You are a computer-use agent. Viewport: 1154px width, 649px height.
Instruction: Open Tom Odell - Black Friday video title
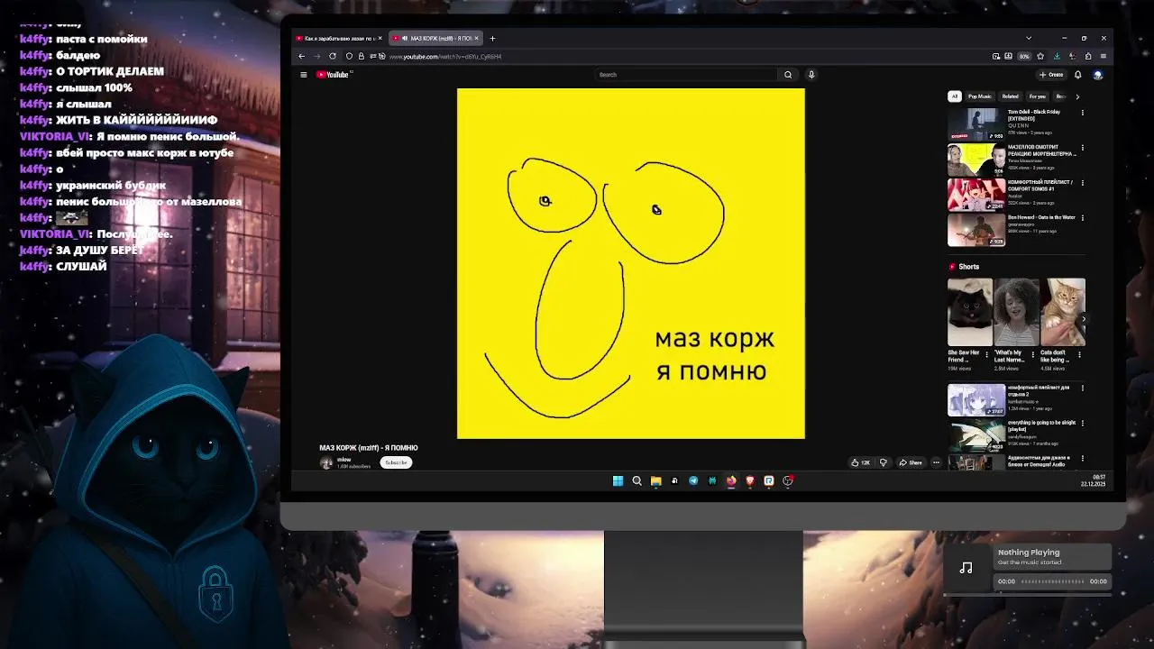1034,115
